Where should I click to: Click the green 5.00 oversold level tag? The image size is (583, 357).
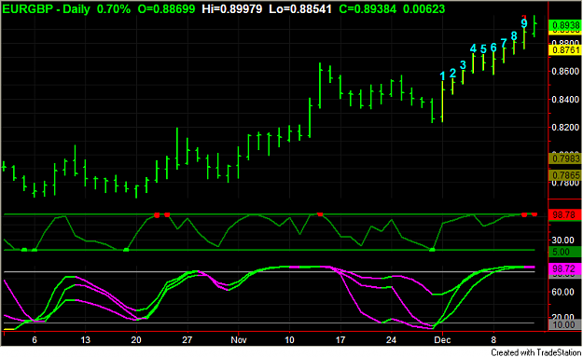pyautogui.click(x=564, y=252)
